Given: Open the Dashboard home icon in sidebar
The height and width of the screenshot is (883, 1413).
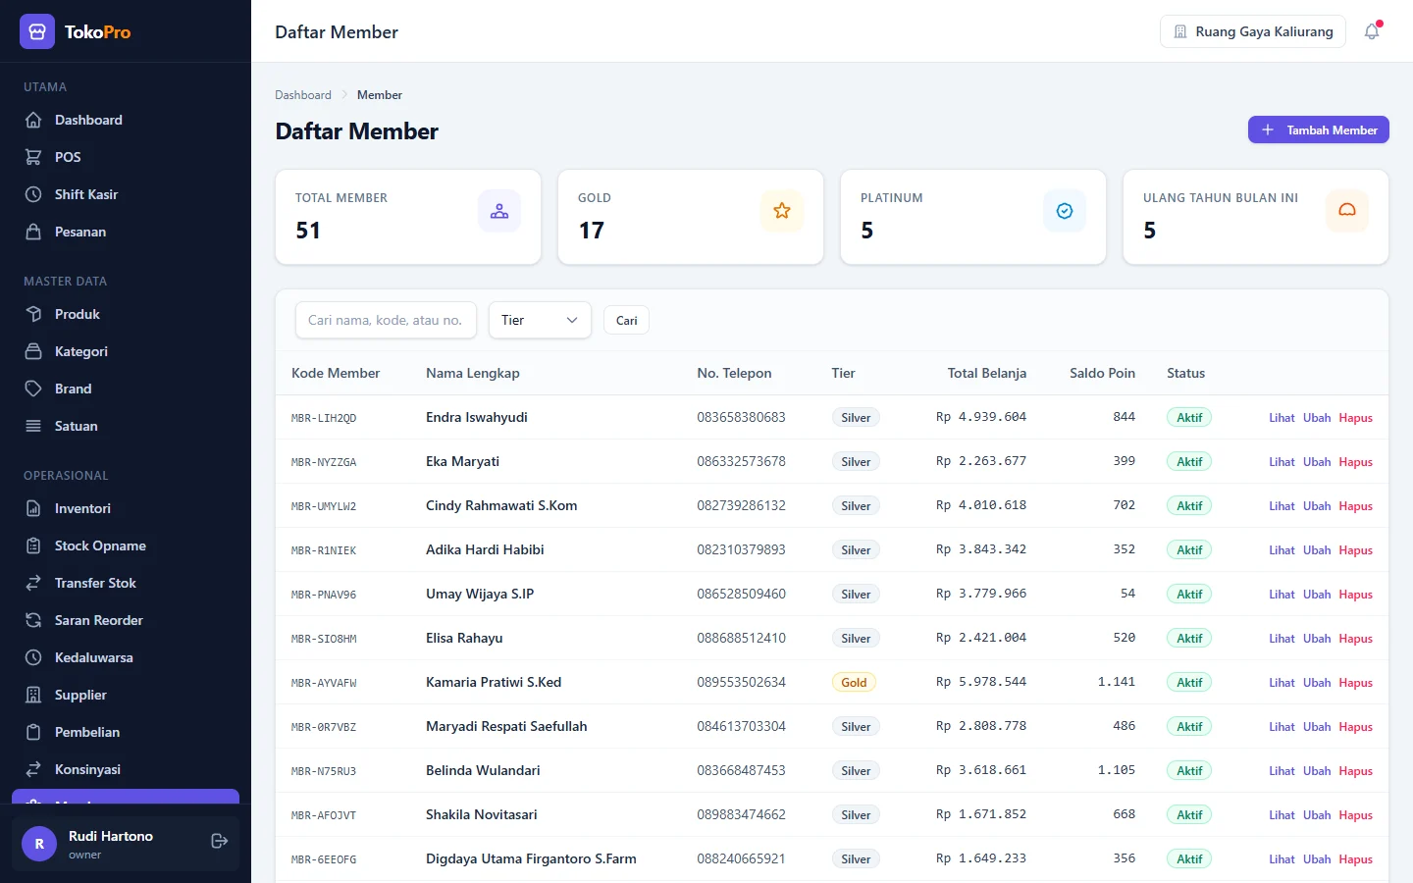Looking at the screenshot, I should point(33,120).
